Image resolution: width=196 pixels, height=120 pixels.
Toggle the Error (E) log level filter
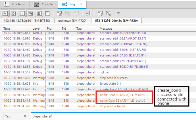[x=39, y=13]
